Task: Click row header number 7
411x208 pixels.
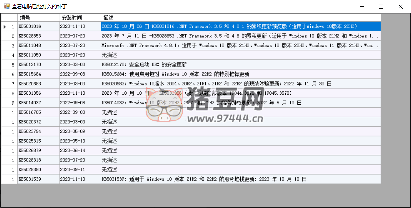Action: point(9,84)
